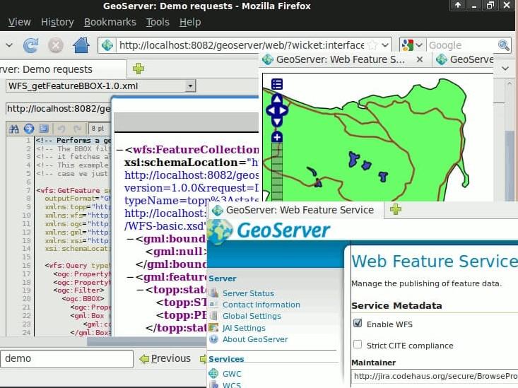Open the search engine chooser dropdown arrow
The image size is (518, 388).
pos(419,45)
